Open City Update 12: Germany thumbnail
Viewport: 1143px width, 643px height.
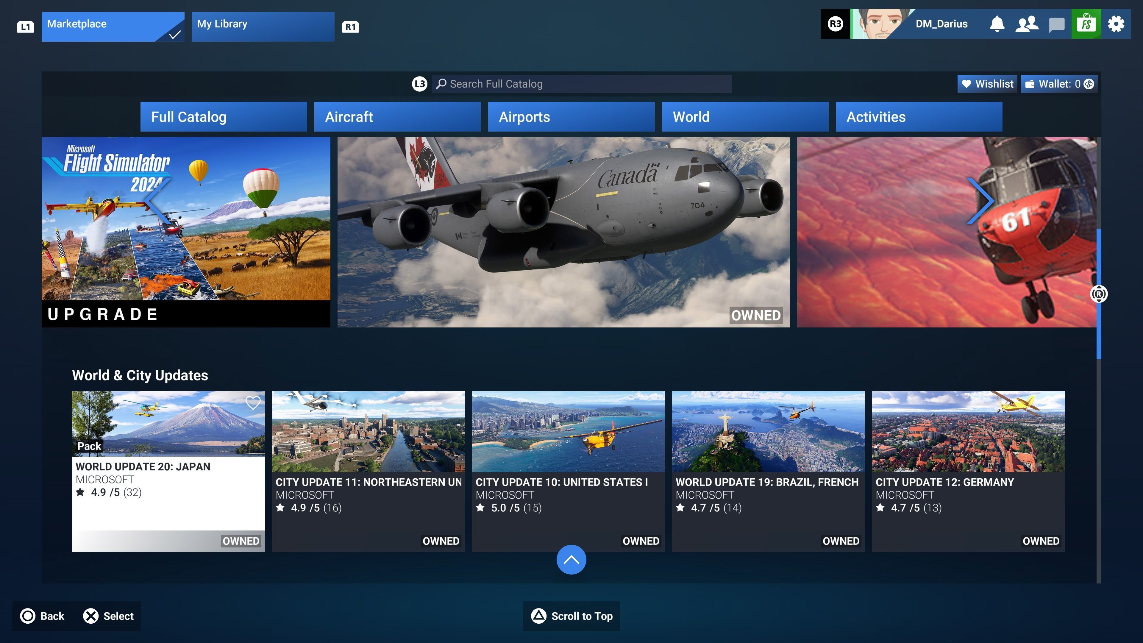tap(968, 431)
